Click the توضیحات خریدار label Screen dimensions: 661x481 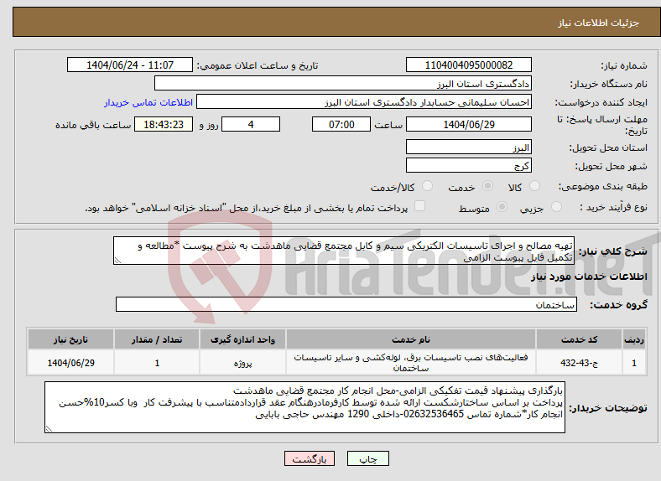pyautogui.click(x=608, y=408)
